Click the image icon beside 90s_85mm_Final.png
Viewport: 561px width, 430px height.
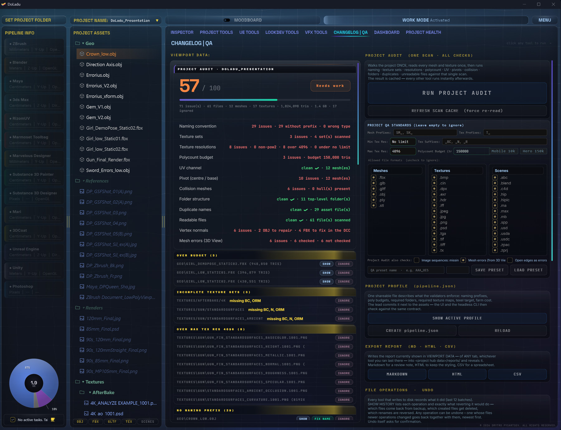coord(82,361)
